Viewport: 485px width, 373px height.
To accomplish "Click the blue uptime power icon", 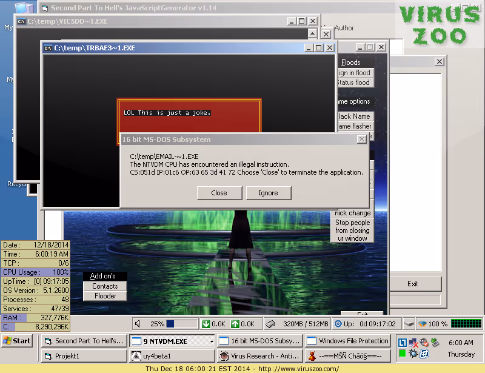I will pos(338,324).
